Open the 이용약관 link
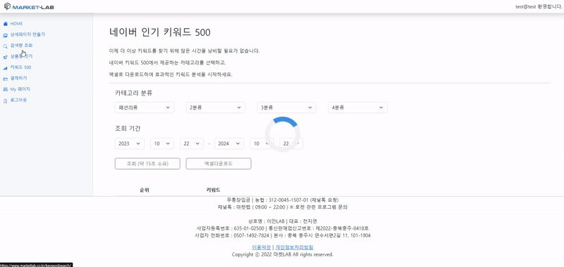Image resolution: width=564 pixels, height=267 pixels. (261, 247)
